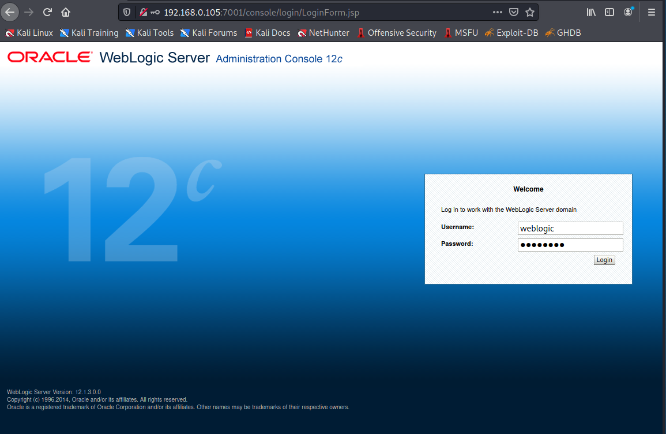The height and width of the screenshot is (434, 666).
Task: Open the Kali Linux bookmark
Action: pyautogui.click(x=29, y=33)
